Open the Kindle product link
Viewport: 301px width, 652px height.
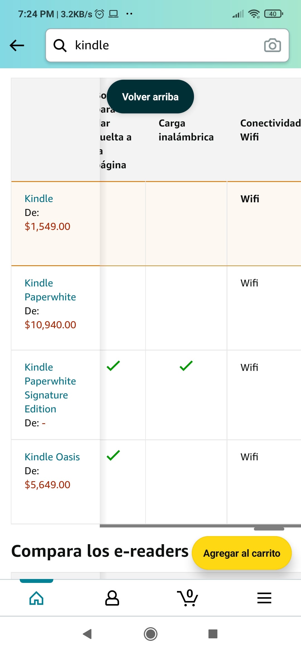coord(39,199)
